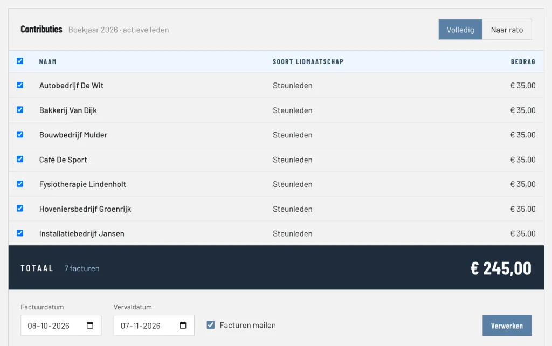Uncheck Autobedrijf De Wit row checkbox
Image resolution: width=552 pixels, height=346 pixels.
(20, 85)
